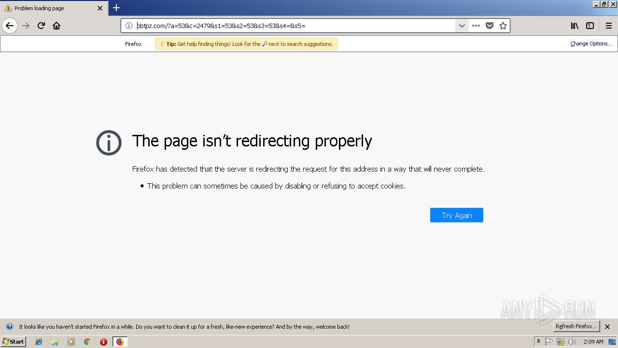Open the network tray icon
The width and height of the screenshot is (618, 348).
[x=561, y=342]
